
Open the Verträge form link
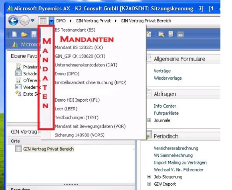tap(162, 71)
